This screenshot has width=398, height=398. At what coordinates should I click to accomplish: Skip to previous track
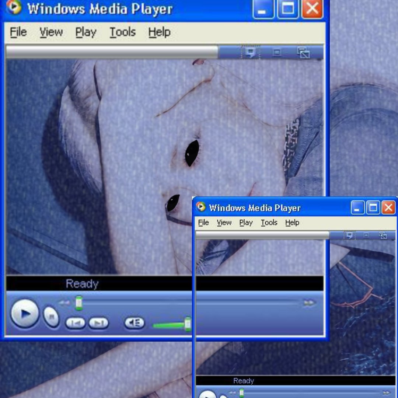75,322
